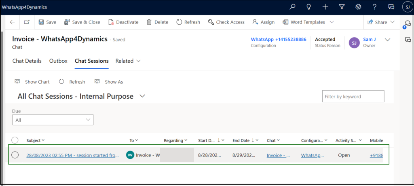Click Refresh in the command bar
This screenshot has width=414, height=186.
pos(188,22)
